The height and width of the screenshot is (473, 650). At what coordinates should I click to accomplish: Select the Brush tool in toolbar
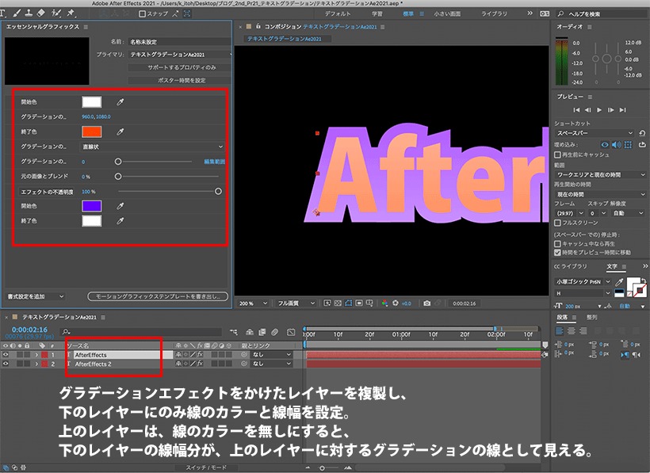point(16,13)
